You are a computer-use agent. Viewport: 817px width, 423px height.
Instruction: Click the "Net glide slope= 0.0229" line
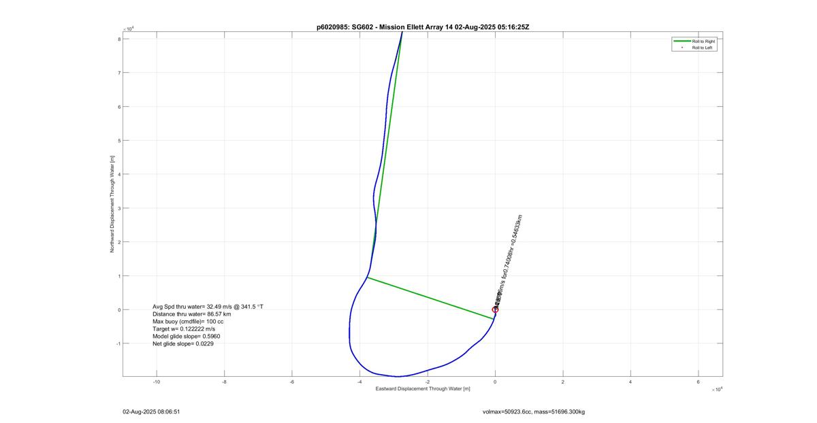182,344
